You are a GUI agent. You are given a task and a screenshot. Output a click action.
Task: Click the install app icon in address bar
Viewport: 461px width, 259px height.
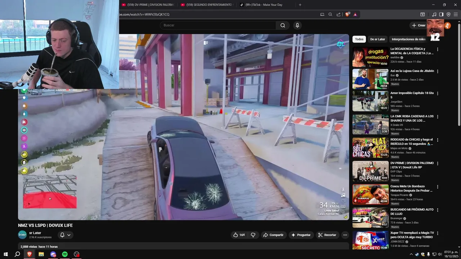point(322,14)
